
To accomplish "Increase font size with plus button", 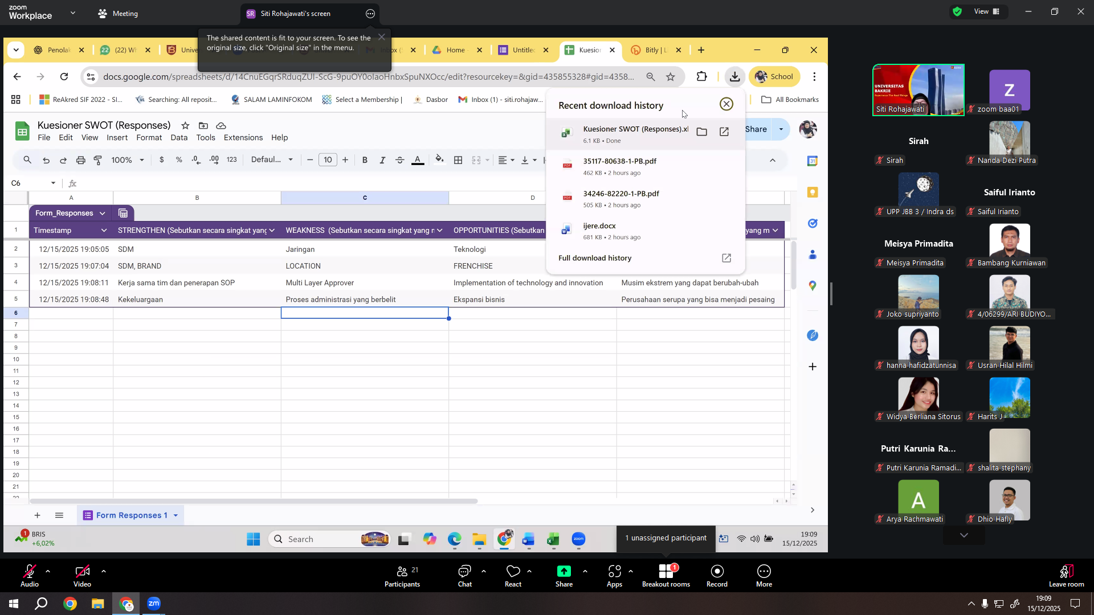I will point(345,160).
